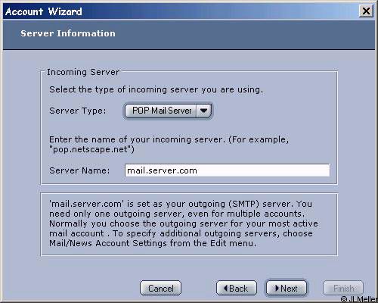The image size is (378, 303).
Task: Click the Server Information heading
Action: tap(68, 33)
